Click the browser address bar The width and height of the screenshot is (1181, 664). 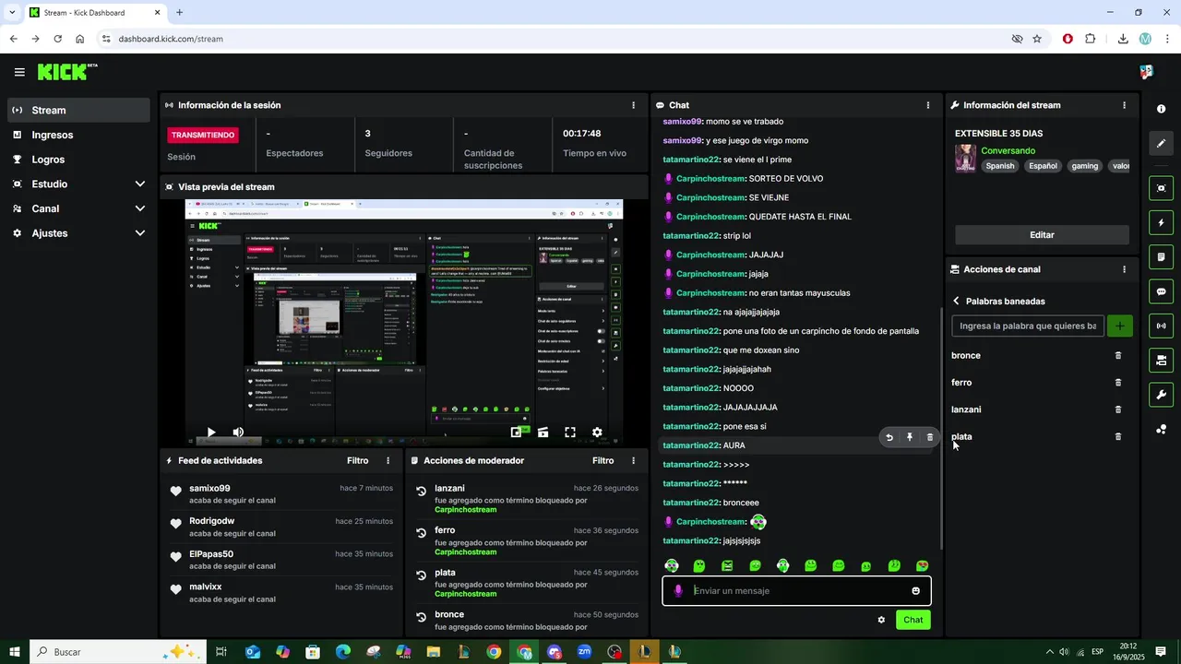[x=554, y=39]
